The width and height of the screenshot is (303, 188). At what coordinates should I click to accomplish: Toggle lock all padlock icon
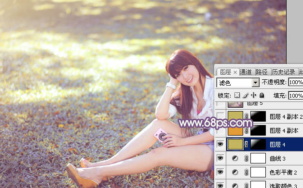click(262, 95)
